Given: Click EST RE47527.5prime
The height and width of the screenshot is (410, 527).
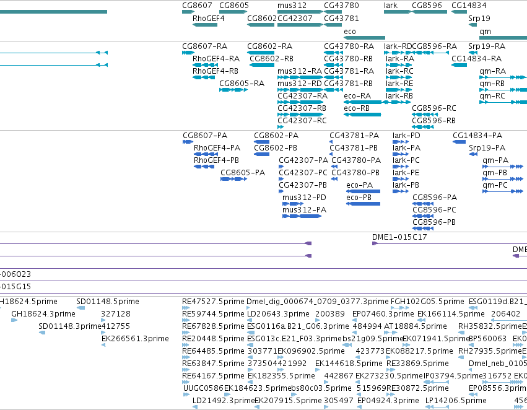Looking at the screenshot, I should point(186,308).
